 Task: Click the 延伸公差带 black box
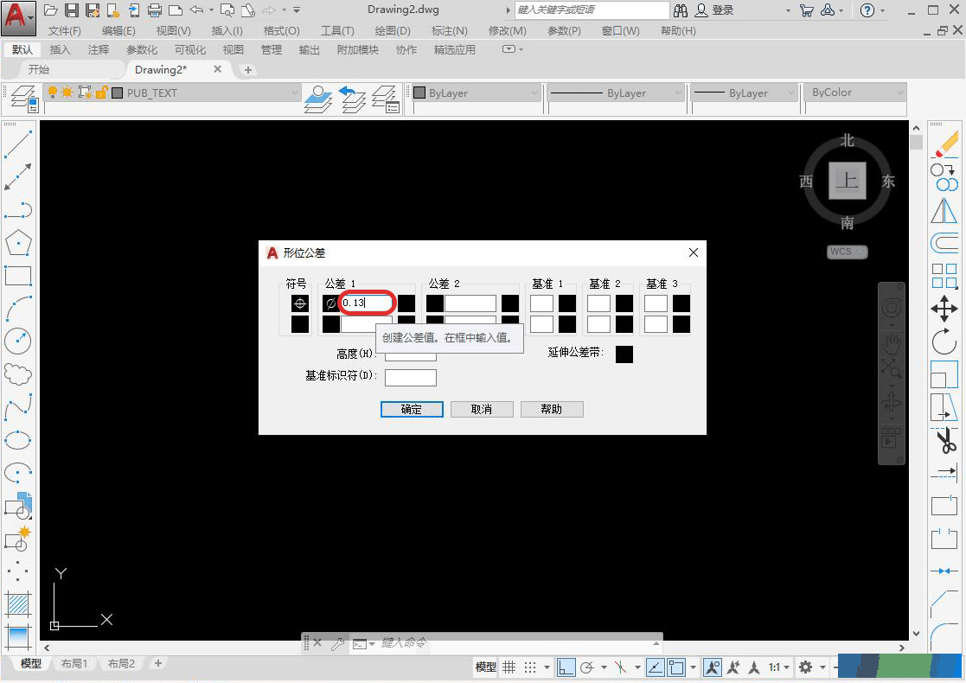click(624, 354)
